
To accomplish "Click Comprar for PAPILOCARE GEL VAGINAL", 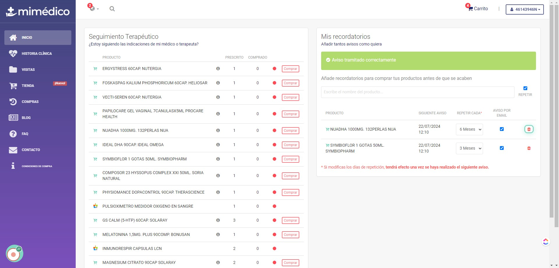I will (291, 114).
